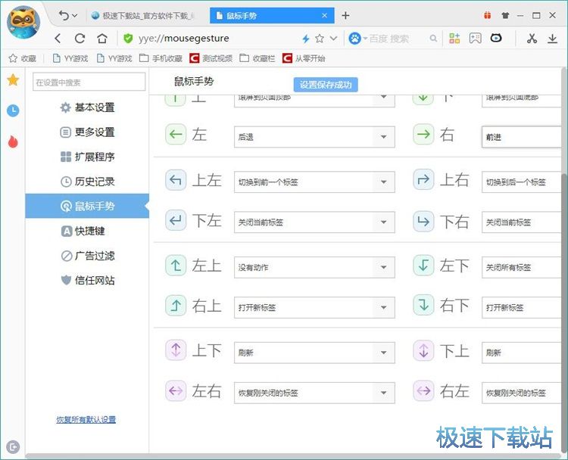Open the 上下 dropdown showing 刷新
This screenshot has width=568, height=460.
coord(314,353)
